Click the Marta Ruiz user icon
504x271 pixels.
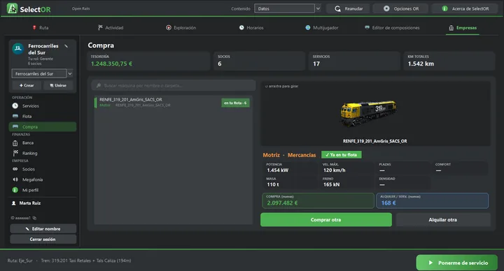click(14, 203)
